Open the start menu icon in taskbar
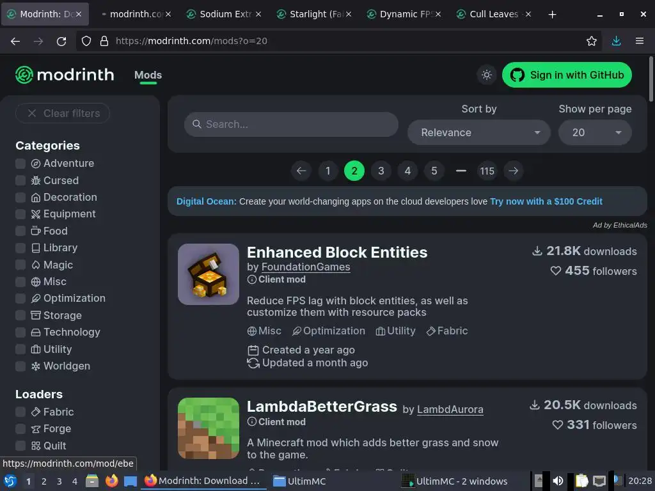The image size is (655, 491). 10,481
